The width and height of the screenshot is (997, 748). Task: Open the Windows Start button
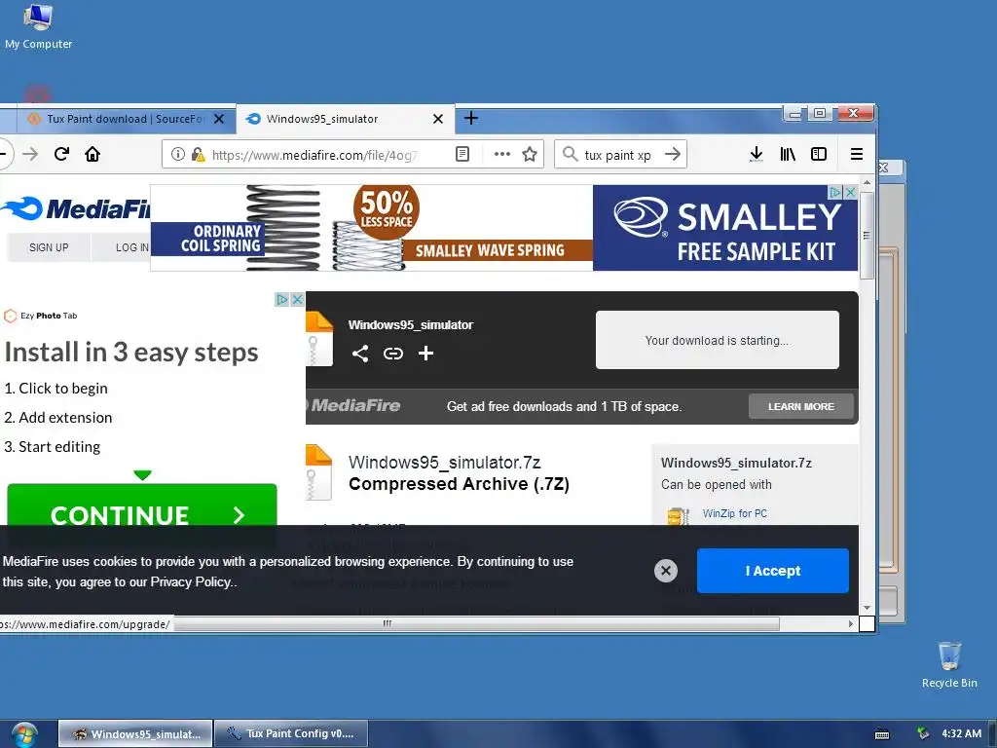(25, 734)
